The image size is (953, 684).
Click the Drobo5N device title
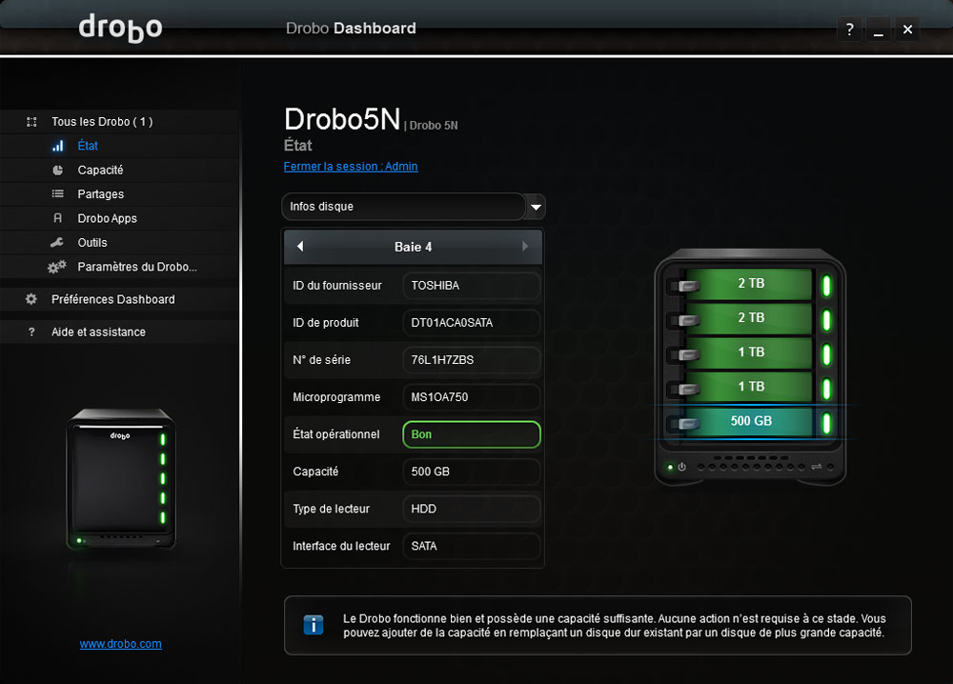pos(342,119)
